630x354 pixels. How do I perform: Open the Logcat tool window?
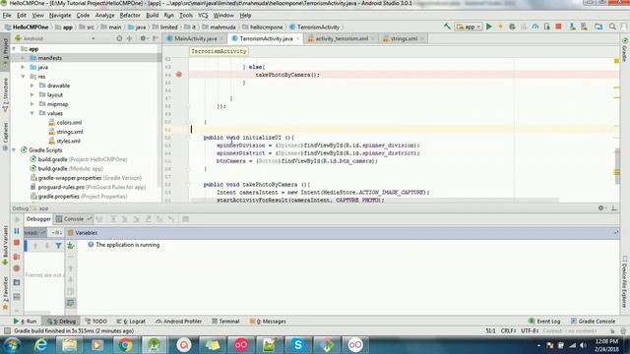click(131, 322)
